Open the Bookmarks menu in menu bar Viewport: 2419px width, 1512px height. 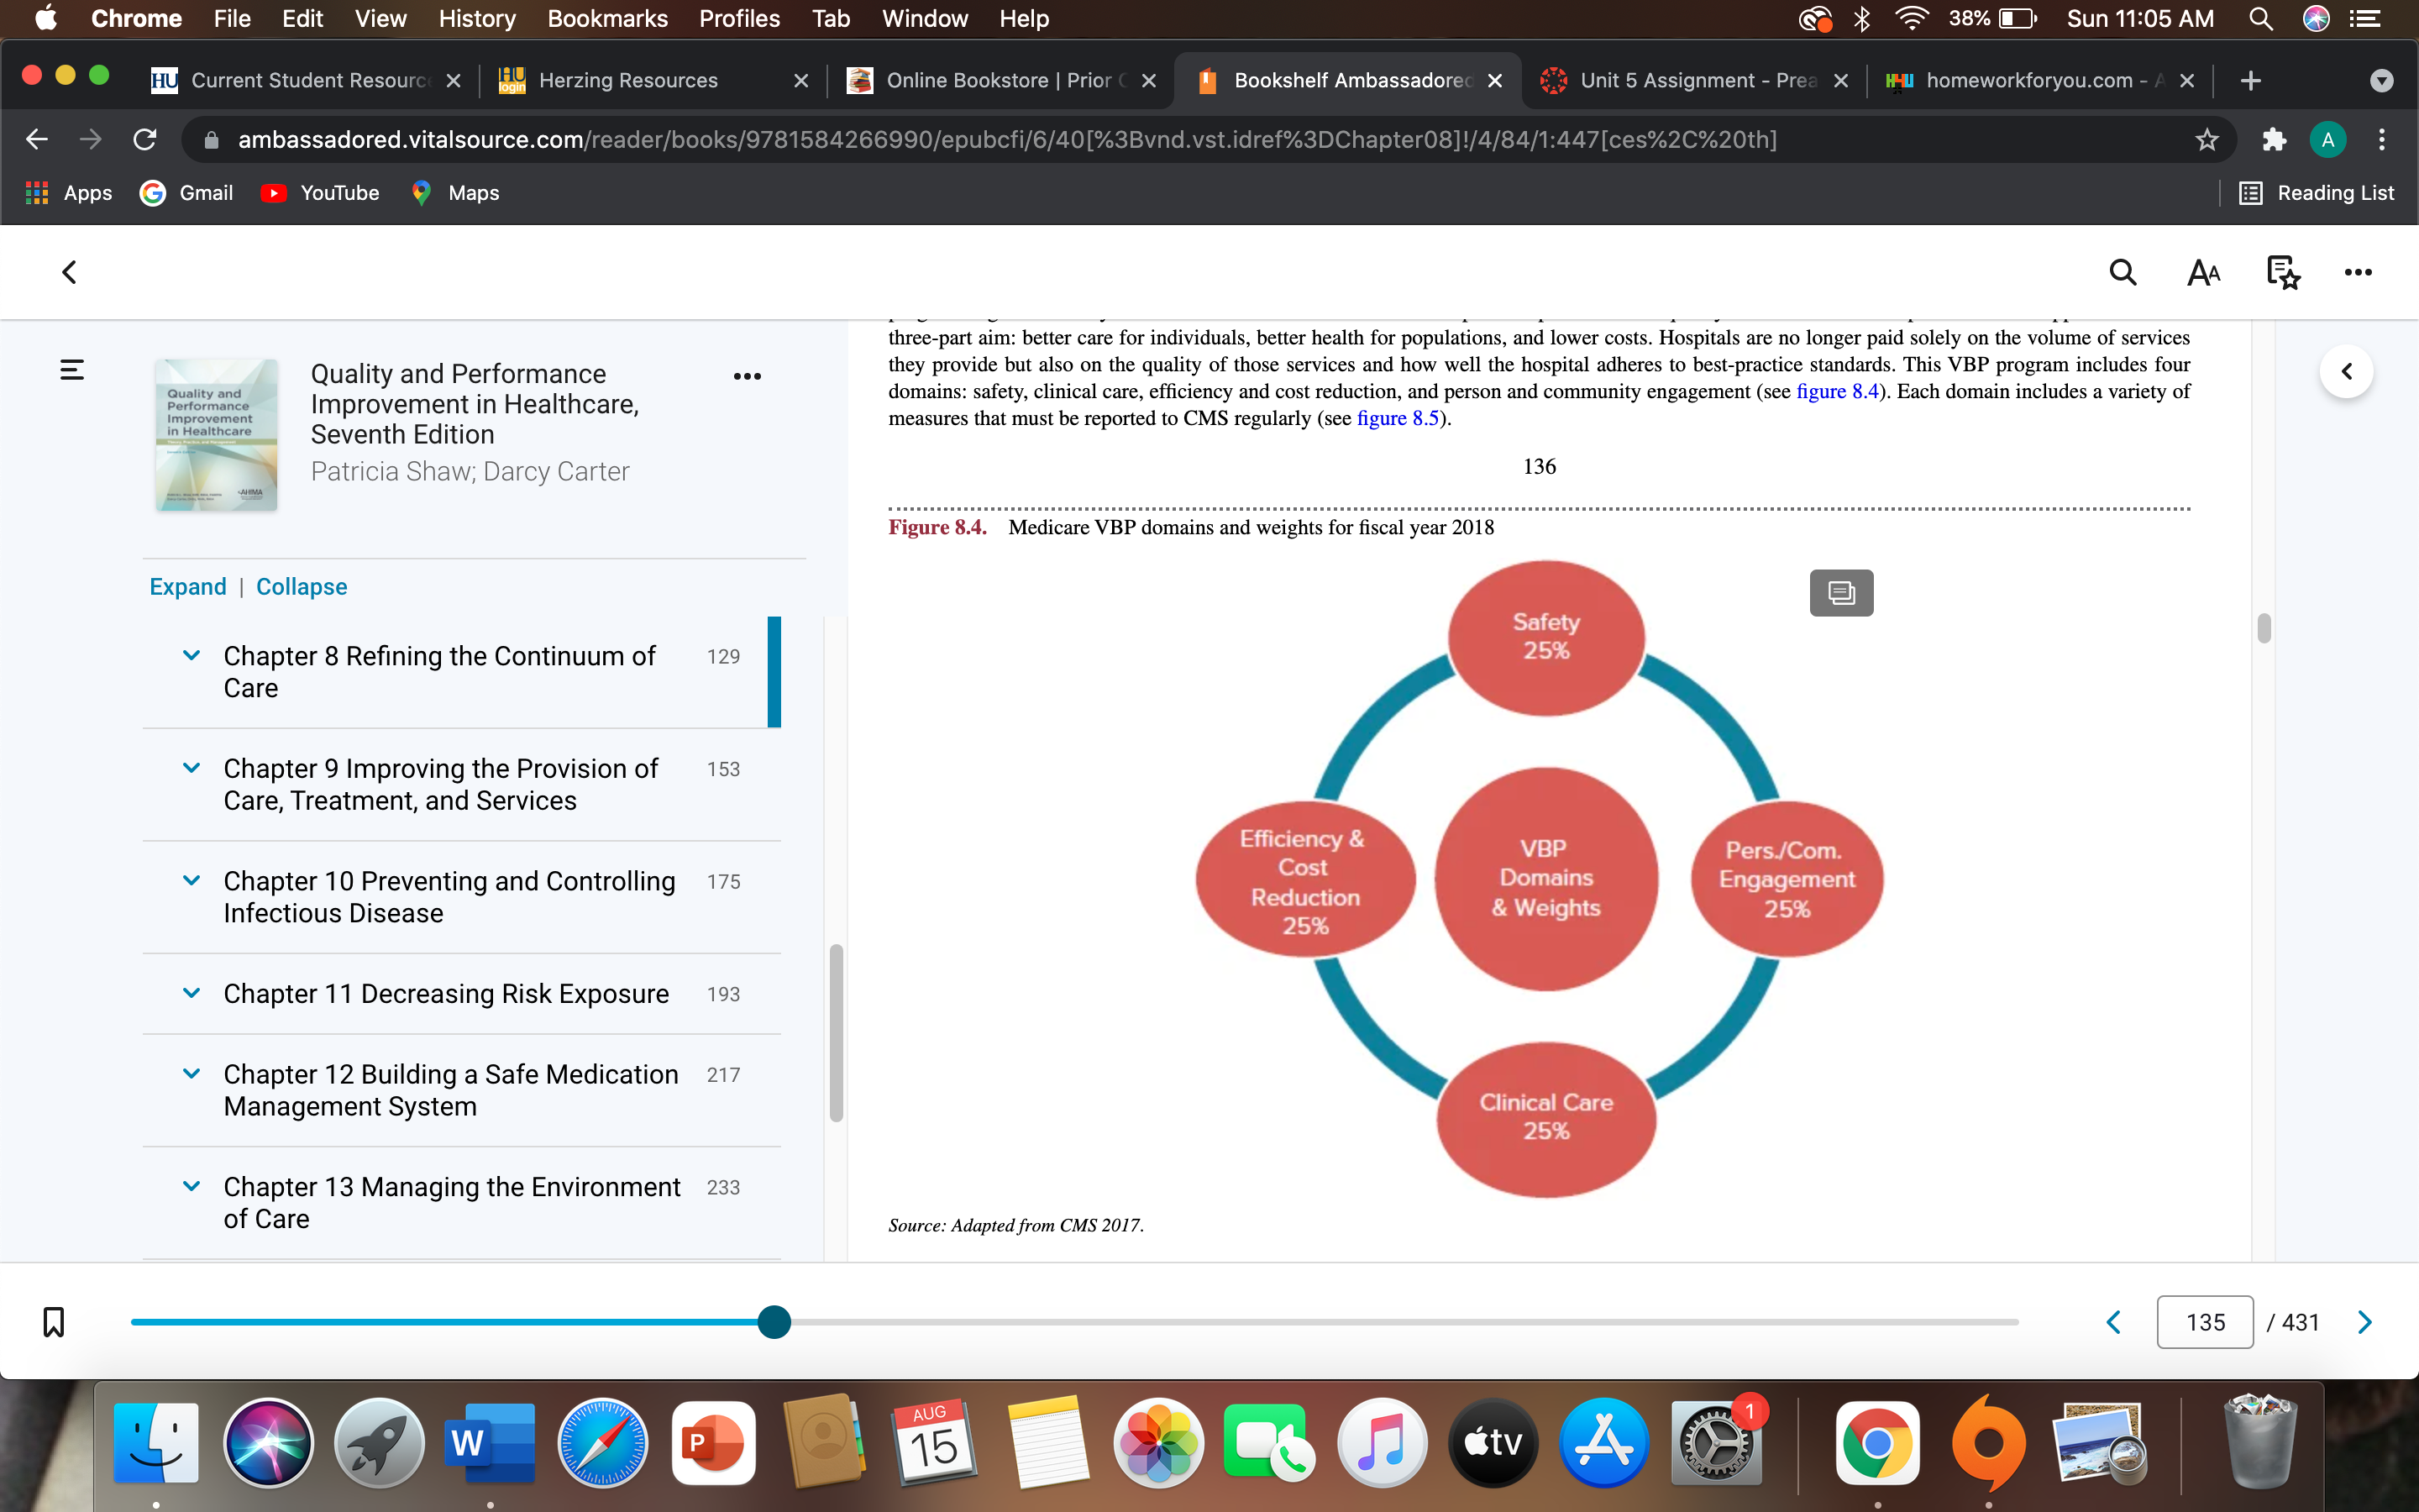pyautogui.click(x=606, y=19)
